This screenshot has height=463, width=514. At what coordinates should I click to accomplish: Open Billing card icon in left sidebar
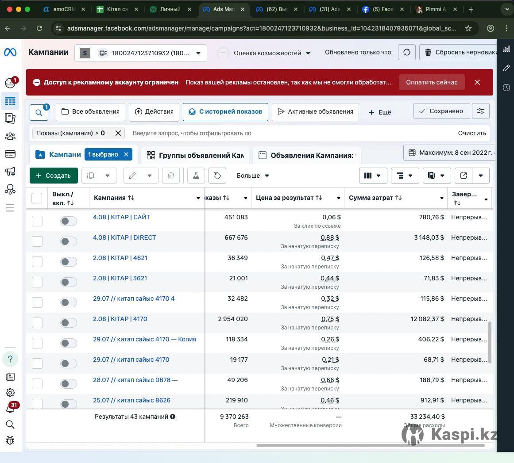[10, 154]
